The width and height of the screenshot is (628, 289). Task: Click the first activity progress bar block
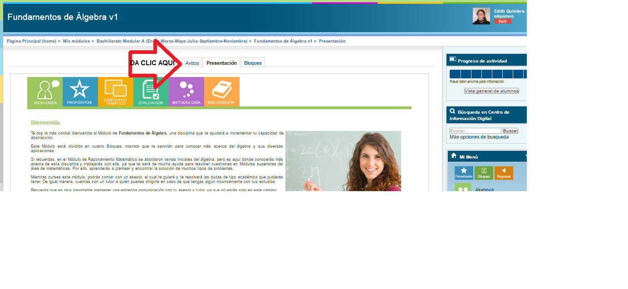coord(455,74)
